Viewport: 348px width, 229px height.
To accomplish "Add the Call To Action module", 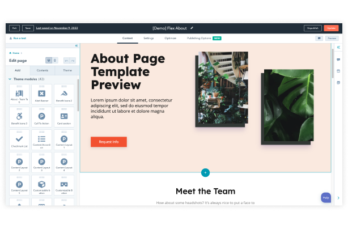I will tap(41, 117).
